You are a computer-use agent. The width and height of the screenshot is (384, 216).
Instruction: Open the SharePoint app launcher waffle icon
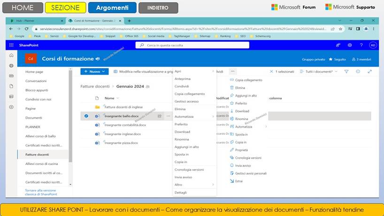[x=11, y=45]
